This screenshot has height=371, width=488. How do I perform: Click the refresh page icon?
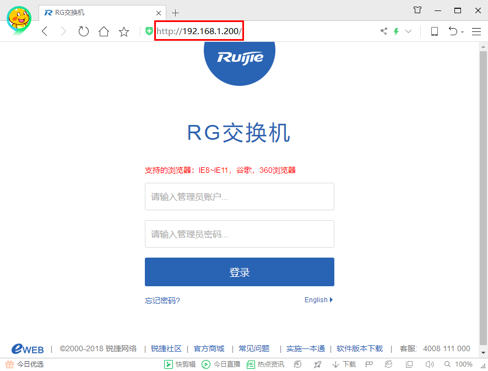click(x=83, y=31)
